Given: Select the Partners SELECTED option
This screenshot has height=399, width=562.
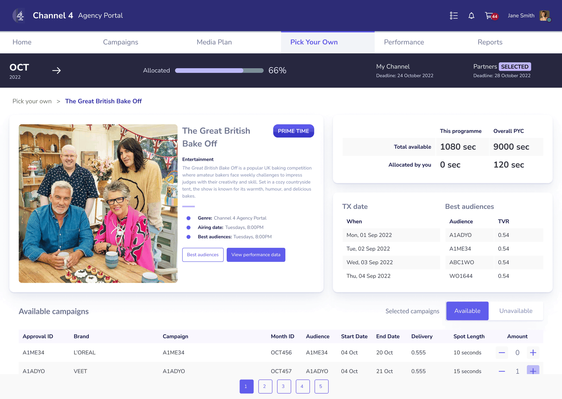Looking at the screenshot, I should pyautogui.click(x=502, y=70).
